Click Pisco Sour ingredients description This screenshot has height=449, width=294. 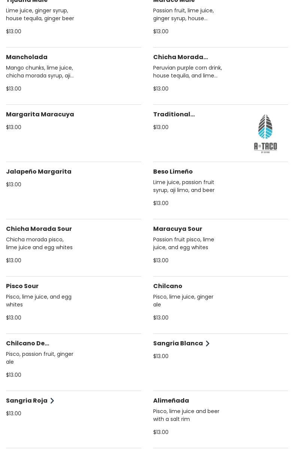[39, 301]
